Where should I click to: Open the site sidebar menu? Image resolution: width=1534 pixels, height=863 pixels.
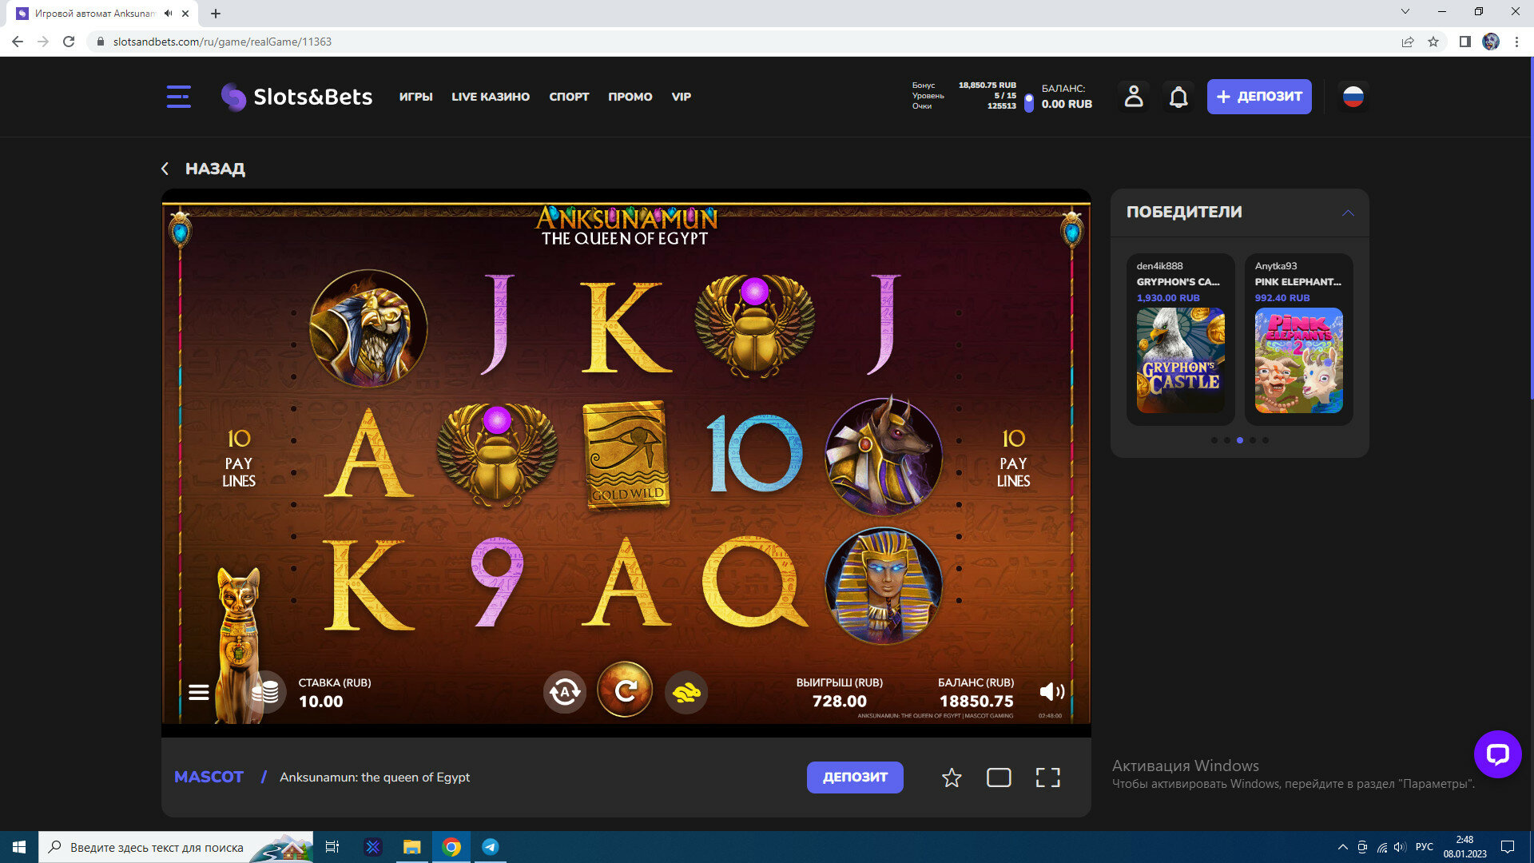tap(178, 97)
